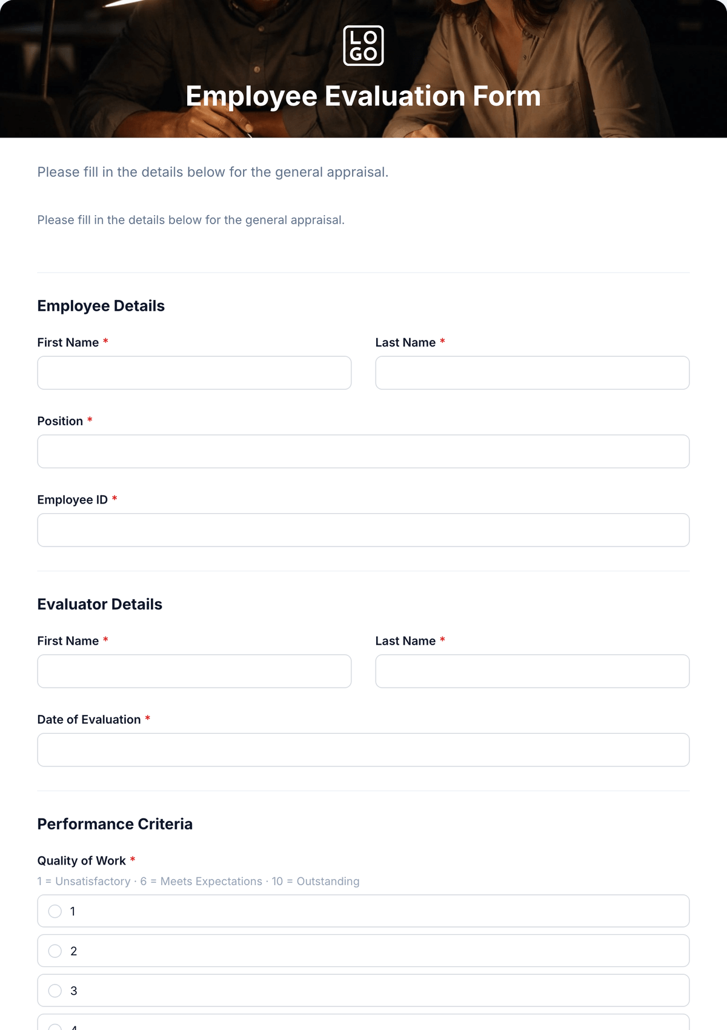Click the Employee ID input field
The width and height of the screenshot is (727, 1030).
pos(363,530)
